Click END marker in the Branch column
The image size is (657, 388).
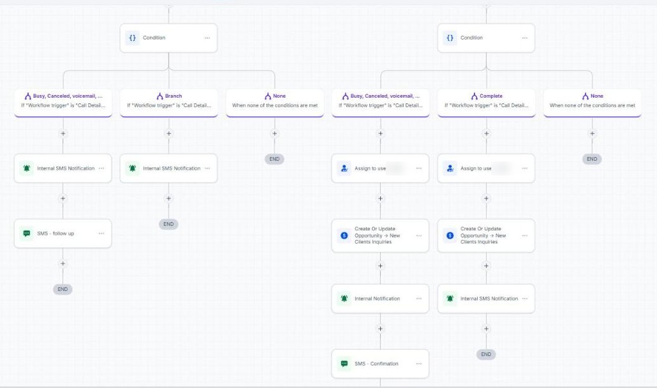point(168,224)
